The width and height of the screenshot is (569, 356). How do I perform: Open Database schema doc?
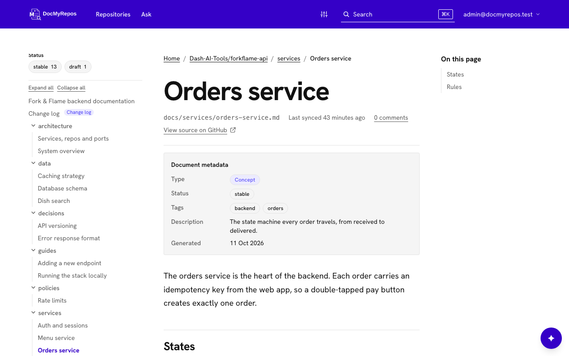tap(63, 188)
